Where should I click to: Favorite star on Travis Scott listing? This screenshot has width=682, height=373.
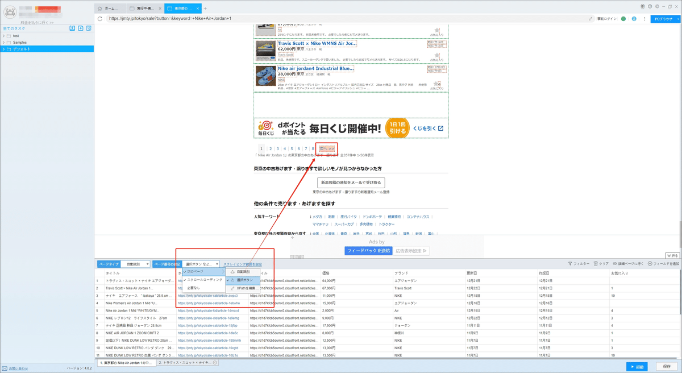pyautogui.click(x=436, y=55)
